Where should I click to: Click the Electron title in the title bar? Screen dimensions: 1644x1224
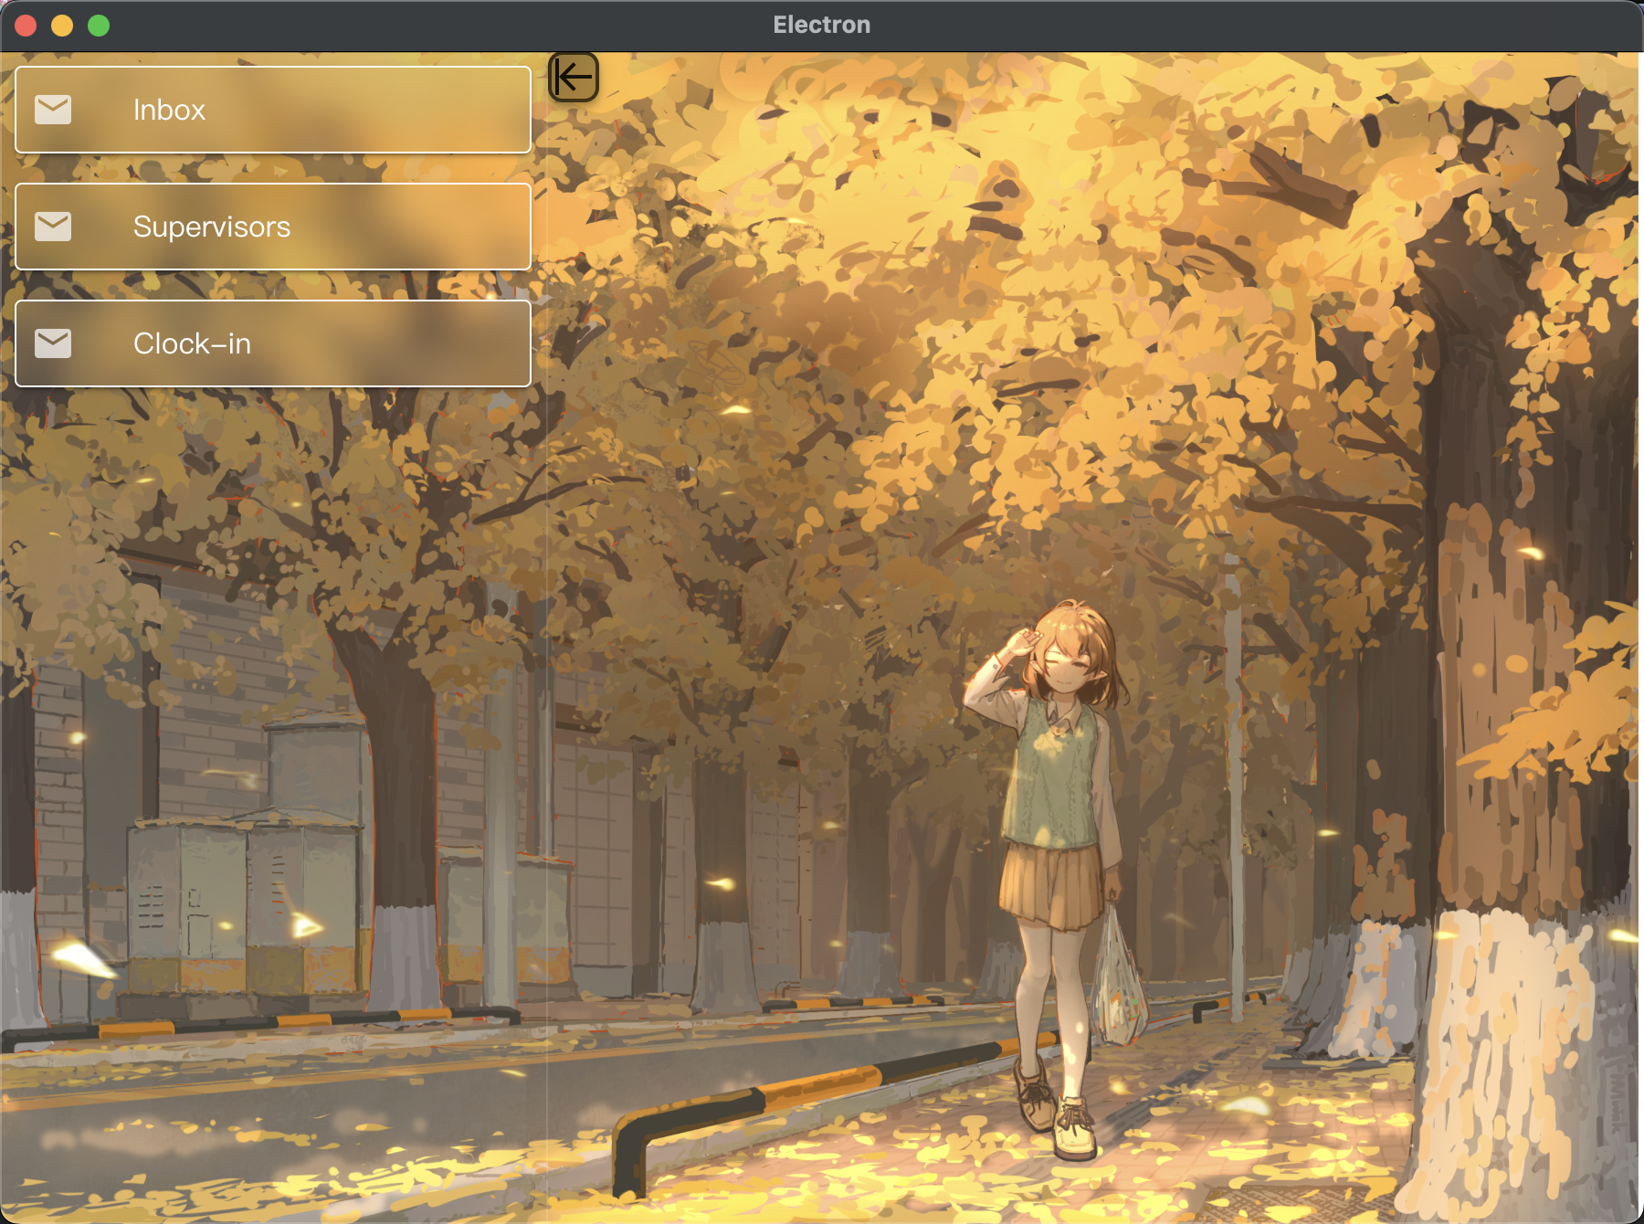[821, 25]
